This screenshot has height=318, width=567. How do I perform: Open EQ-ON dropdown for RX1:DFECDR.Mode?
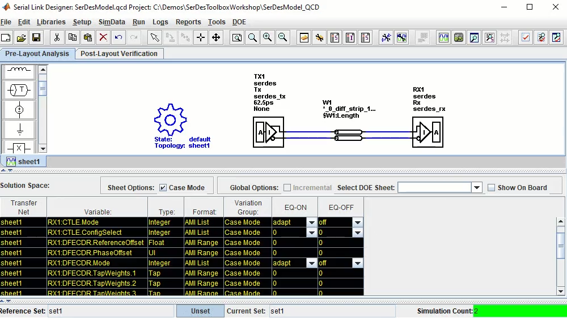pos(312,263)
